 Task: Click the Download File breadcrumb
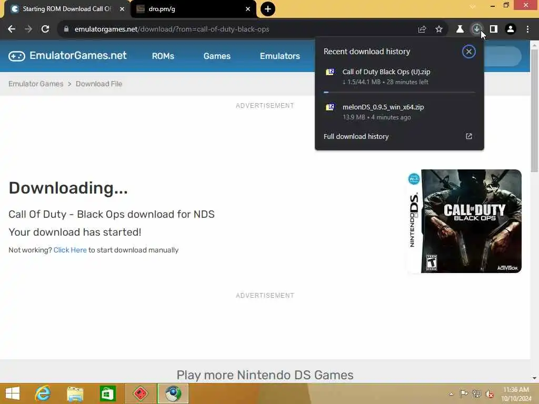coord(99,84)
